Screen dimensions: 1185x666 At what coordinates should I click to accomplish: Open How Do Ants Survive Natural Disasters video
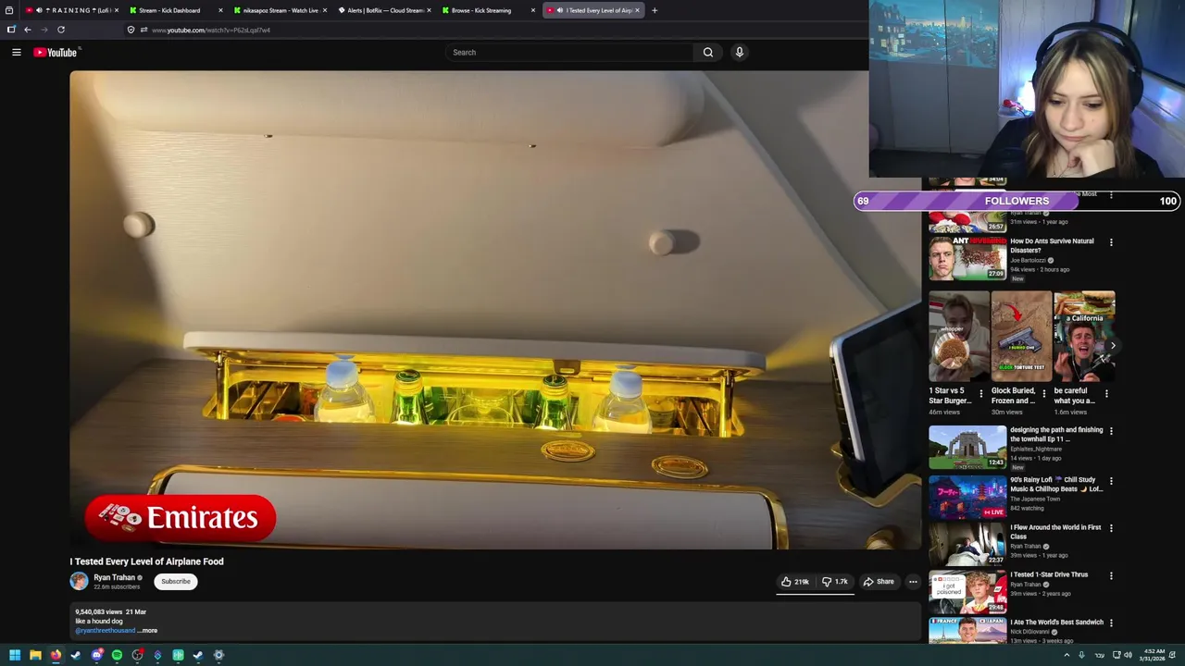pos(967,258)
